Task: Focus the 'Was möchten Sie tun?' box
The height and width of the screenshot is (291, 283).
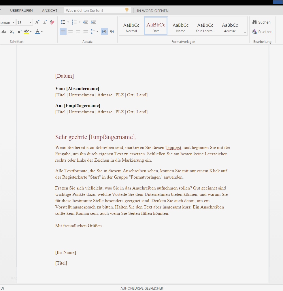Action: [x=97, y=10]
